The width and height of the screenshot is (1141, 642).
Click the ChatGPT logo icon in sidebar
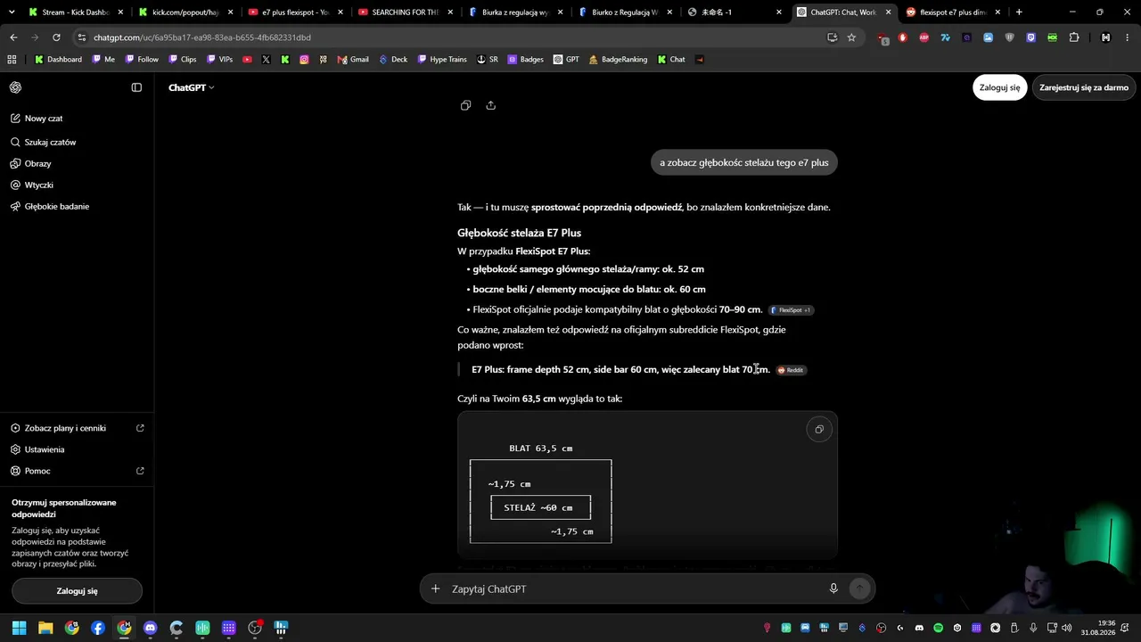[16, 87]
